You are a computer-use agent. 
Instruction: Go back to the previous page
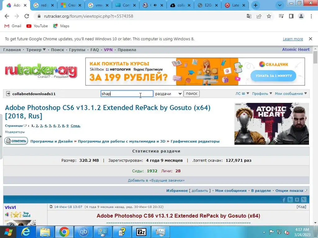7,16
